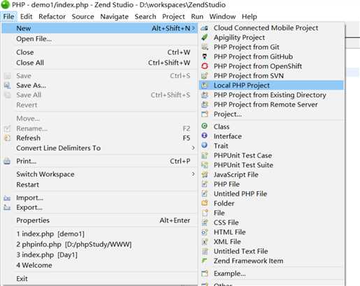Click the PHP Project from GitHub icon

[x=205, y=57]
